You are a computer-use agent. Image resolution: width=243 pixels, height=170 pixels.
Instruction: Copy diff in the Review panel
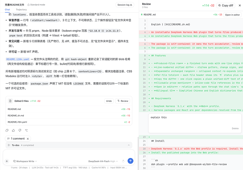pos(226,5)
